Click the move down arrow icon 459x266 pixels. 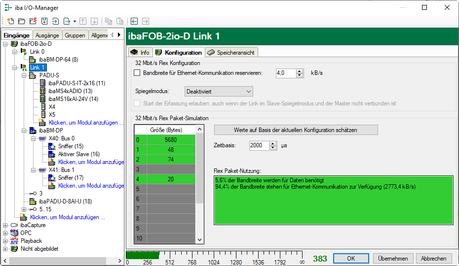pos(94,21)
